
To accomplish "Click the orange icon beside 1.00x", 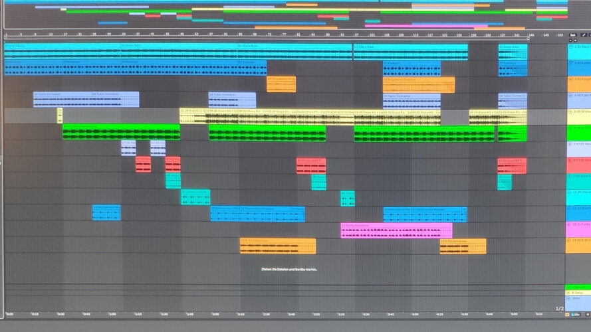I will (567, 314).
